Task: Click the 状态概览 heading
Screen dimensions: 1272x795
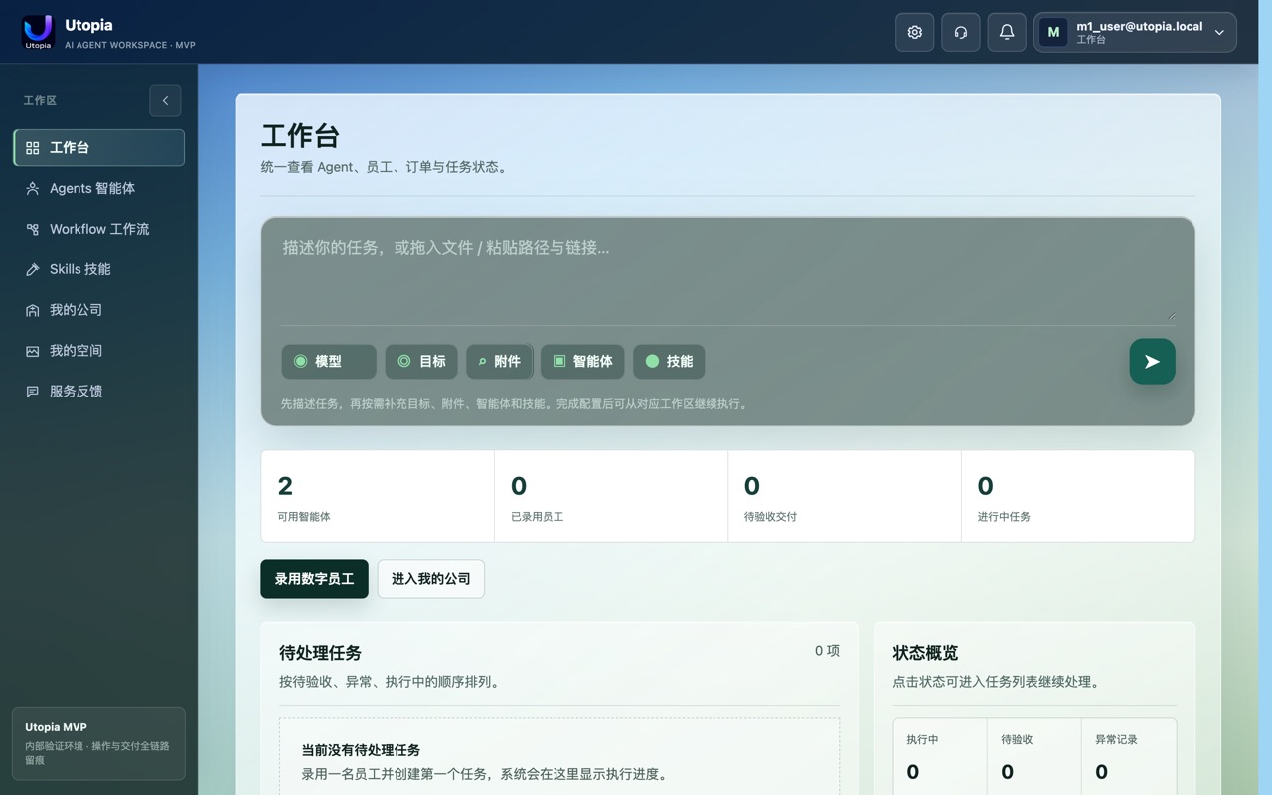Action: point(925,653)
